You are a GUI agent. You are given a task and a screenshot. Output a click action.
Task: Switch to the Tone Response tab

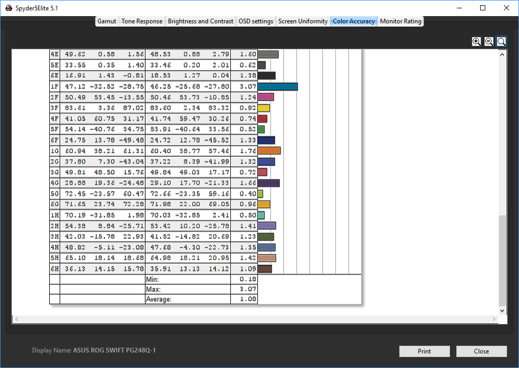tap(142, 21)
